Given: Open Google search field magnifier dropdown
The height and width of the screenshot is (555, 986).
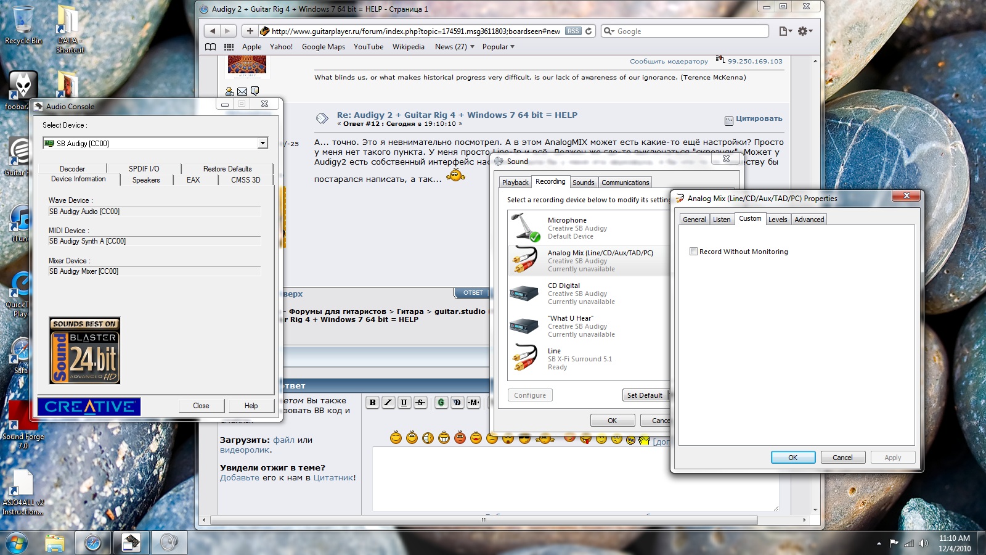Looking at the screenshot, I should [x=609, y=31].
